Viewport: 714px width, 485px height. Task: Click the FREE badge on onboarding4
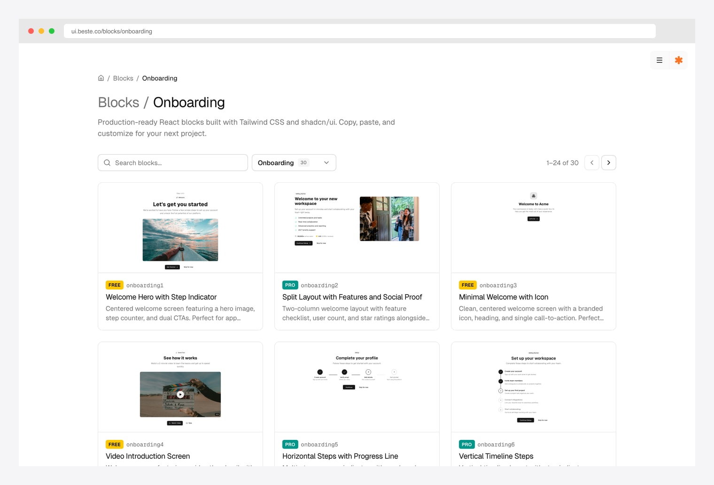pos(115,445)
